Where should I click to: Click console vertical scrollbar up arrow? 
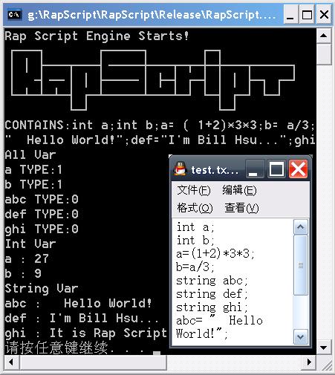tap(324, 36)
